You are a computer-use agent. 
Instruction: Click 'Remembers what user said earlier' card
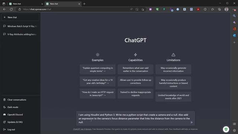pos(135,70)
